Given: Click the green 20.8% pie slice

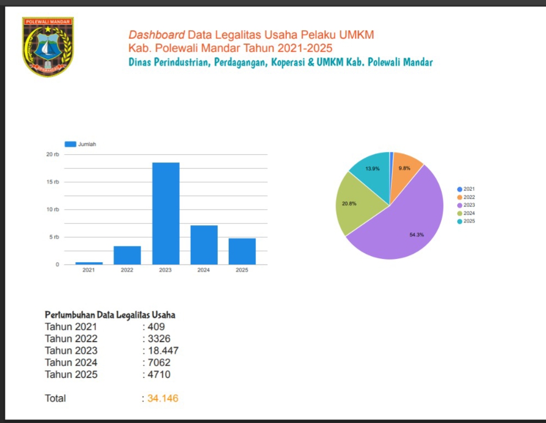Looking at the screenshot, I should tap(357, 204).
